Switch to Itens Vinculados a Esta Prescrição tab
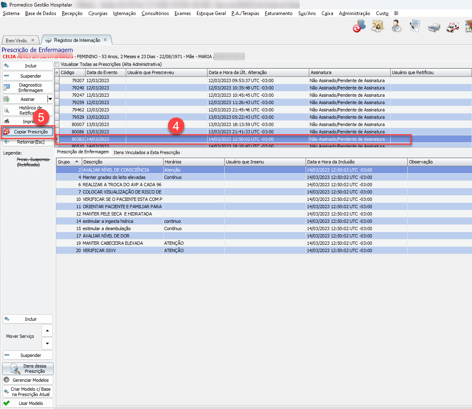Image resolution: width=472 pixels, height=409 pixels. click(146, 152)
